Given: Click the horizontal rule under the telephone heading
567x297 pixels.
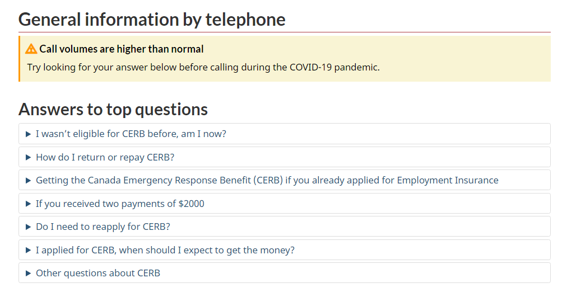Looking at the screenshot, I should click(x=285, y=32).
